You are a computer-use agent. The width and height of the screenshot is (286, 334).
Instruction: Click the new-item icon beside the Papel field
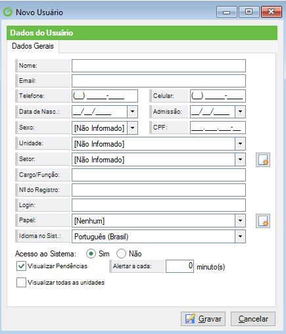click(263, 221)
